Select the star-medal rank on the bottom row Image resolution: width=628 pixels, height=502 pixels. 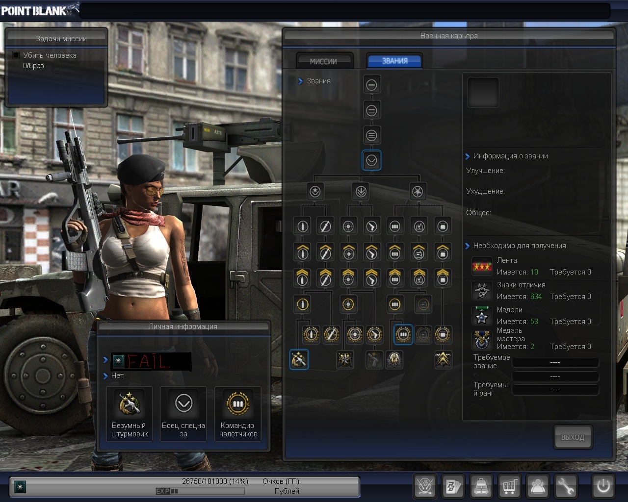click(345, 360)
